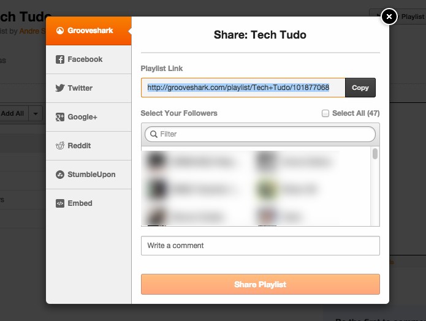Click the StumbleUpon logo icon
Viewport: 426px width, 321px height.
tap(60, 175)
